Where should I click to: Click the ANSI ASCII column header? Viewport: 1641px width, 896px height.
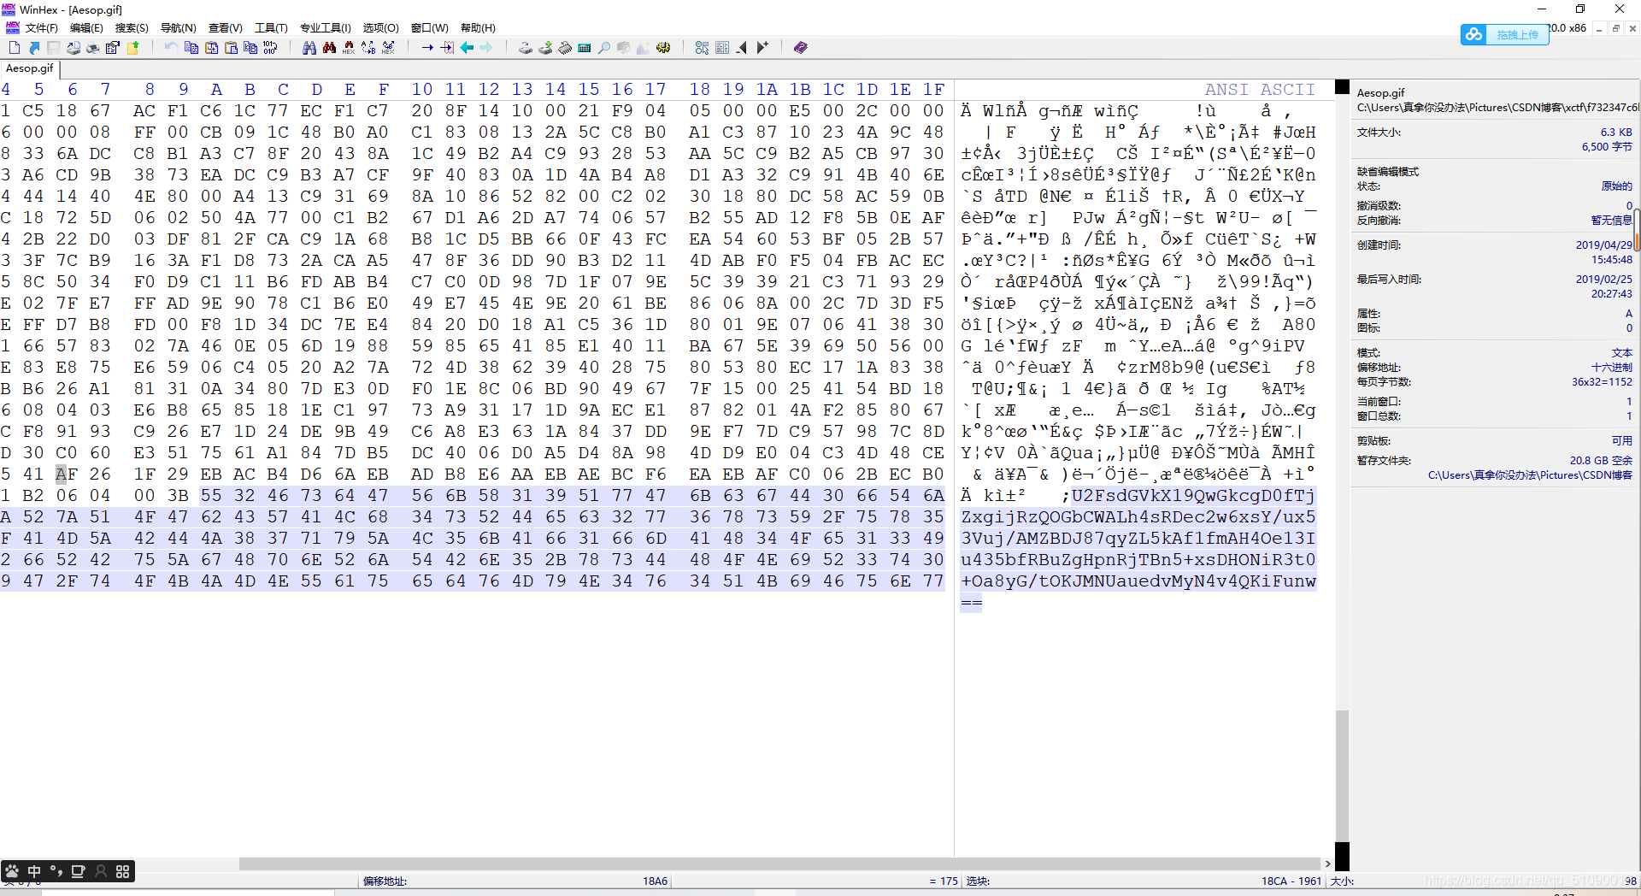1260,90
